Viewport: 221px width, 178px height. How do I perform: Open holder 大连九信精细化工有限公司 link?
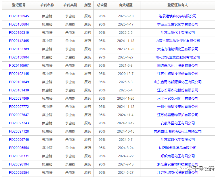pos(178,49)
